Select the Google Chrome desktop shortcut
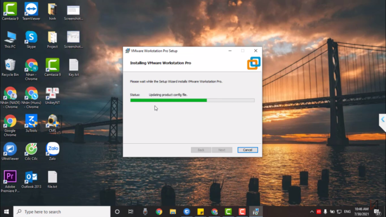This screenshot has width=386, height=217. pyautogui.click(x=10, y=126)
